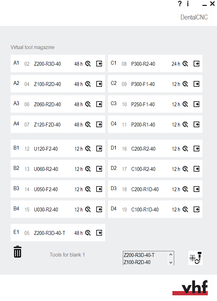Click the replace tool icon for slot B4
The image size is (217, 301).
[x=99, y=209]
